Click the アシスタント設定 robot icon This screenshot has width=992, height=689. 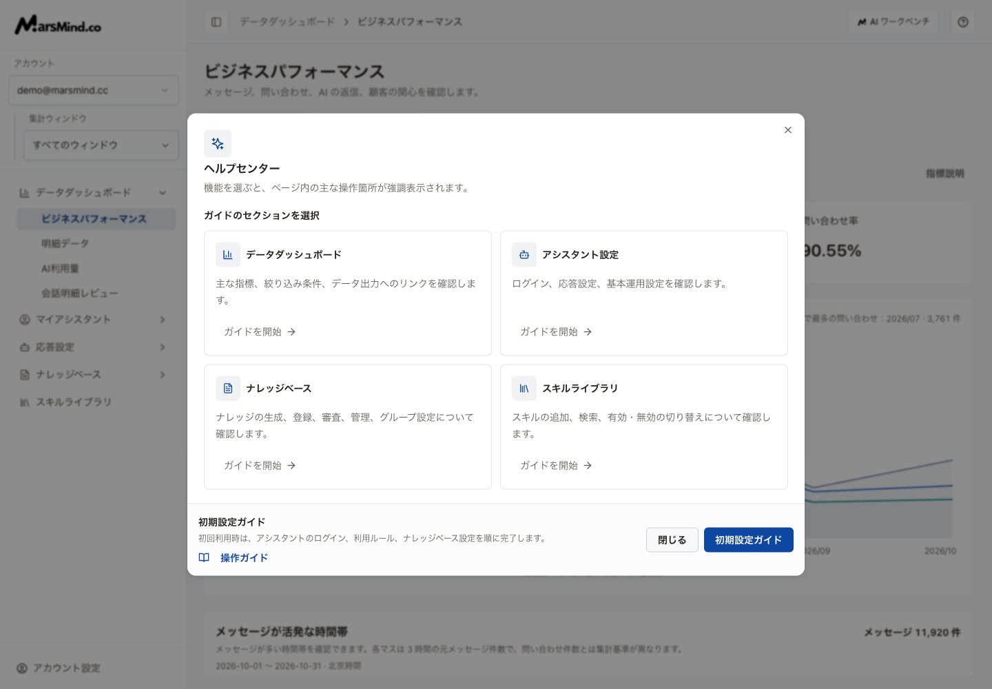[524, 255]
